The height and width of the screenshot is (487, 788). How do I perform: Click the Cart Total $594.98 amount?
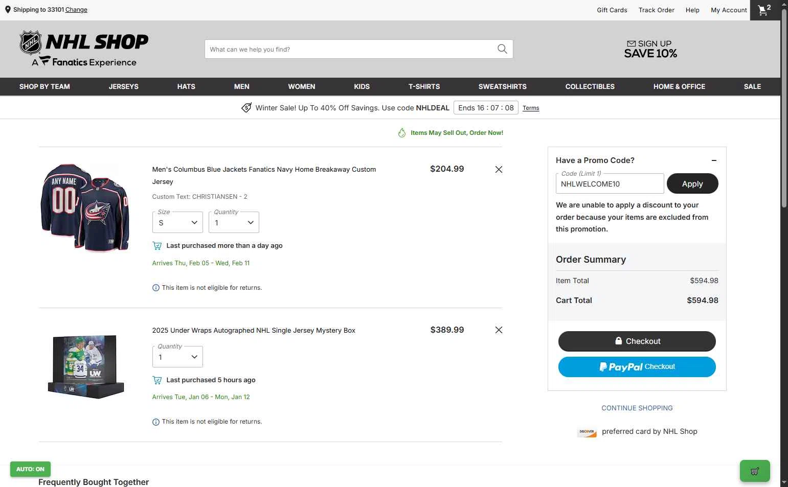703,300
